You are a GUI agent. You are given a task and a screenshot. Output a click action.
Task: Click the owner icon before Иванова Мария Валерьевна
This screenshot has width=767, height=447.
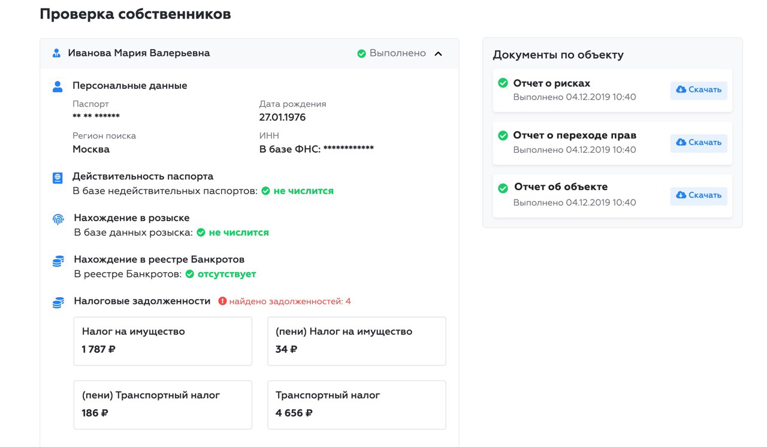(56, 53)
